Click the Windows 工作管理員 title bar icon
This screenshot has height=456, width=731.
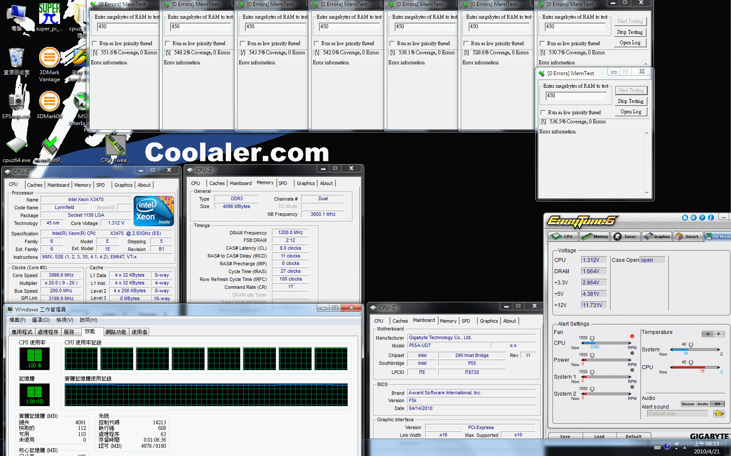[10, 309]
